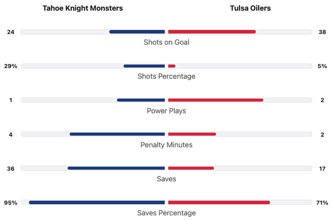332x221 pixels.
Task: Select the Power Plays label
Action: pos(166,110)
